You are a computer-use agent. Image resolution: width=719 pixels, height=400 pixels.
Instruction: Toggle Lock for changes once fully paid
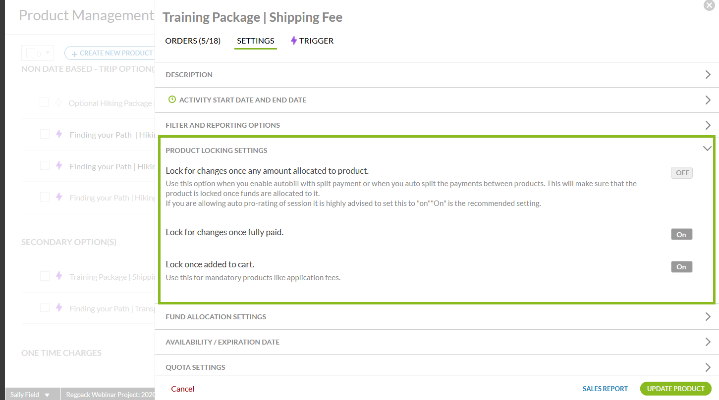(681, 234)
